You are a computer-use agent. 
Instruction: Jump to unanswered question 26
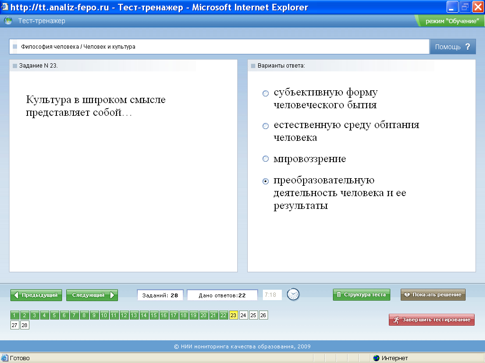[x=263, y=315]
